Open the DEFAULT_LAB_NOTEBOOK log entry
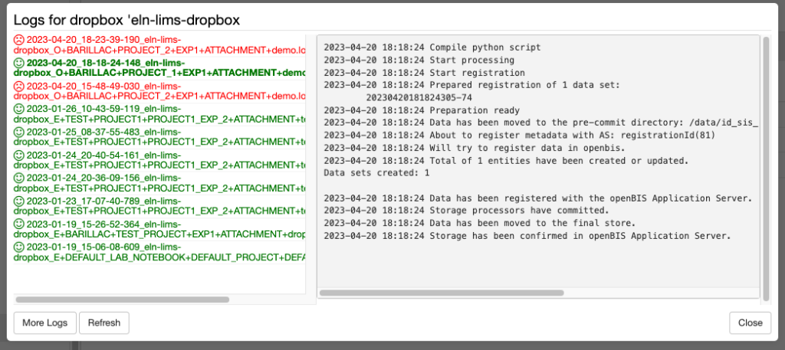Image resolution: width=785 pixels, height=350 pixels. click(159, 252)
